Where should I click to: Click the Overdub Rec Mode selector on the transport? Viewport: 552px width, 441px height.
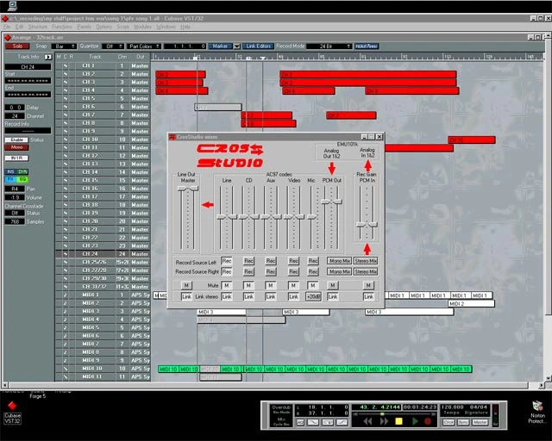[281, 409]
